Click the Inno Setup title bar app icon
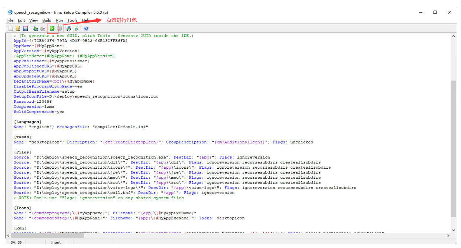The image size is (461, 248). pyautogui.click(x=10, y=12)
